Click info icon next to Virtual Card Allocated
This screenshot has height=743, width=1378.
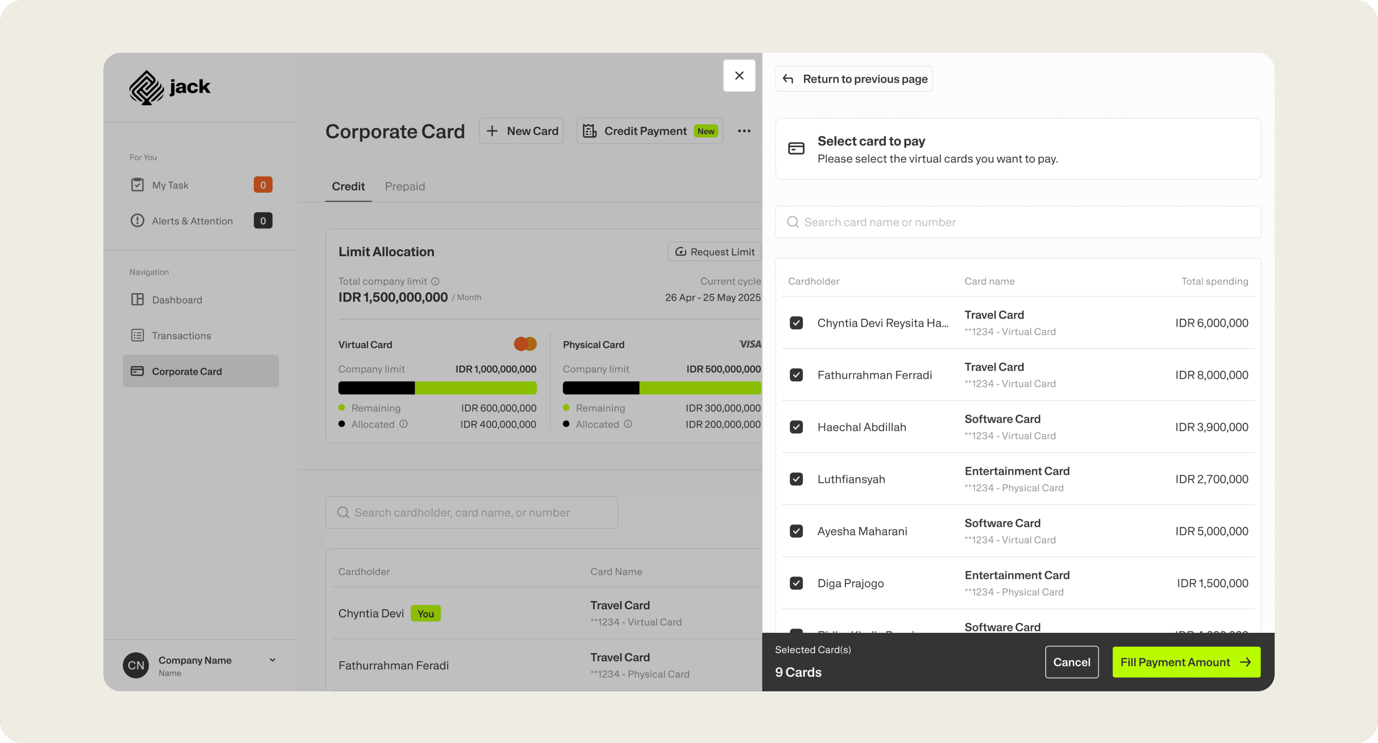pos(404,424)
